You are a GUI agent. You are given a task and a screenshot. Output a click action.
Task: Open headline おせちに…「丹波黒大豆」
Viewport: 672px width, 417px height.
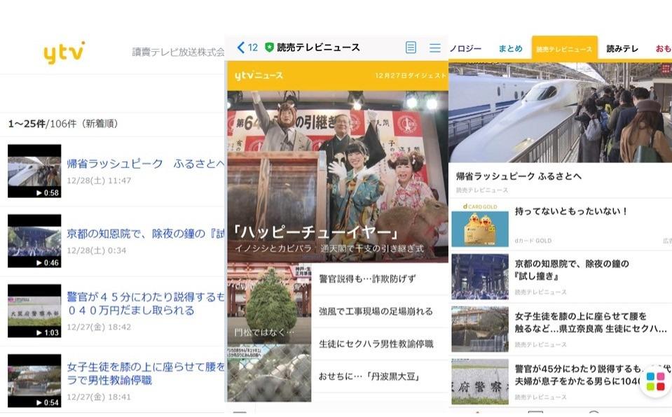[x=369, y=376]
